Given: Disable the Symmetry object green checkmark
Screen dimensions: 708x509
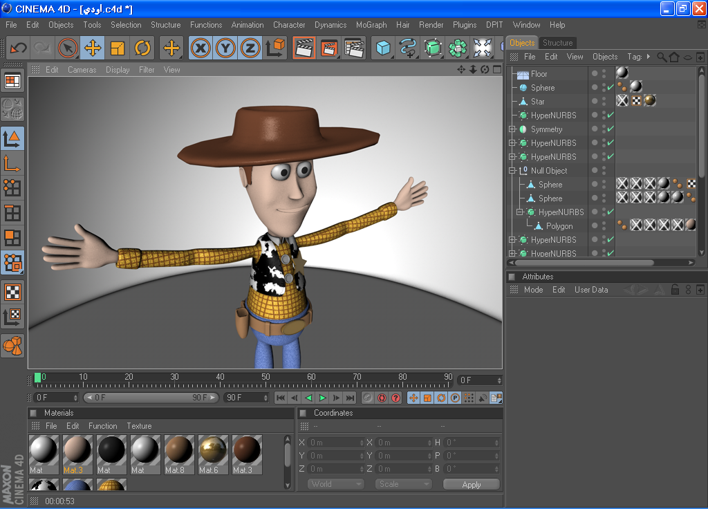Looking at the screenshot, I should coord(611,129).
